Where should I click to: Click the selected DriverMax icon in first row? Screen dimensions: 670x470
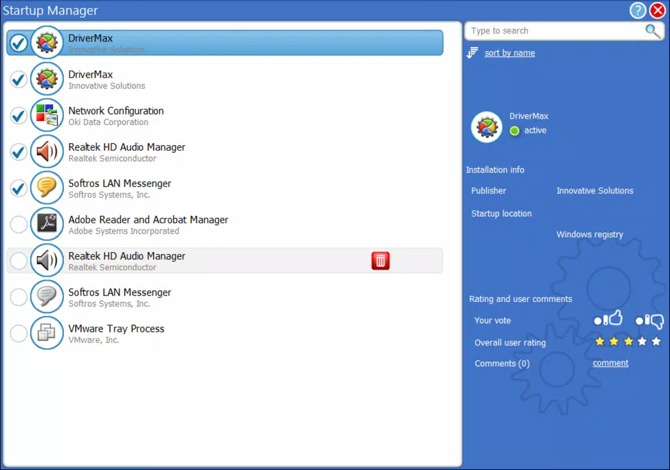47,42
